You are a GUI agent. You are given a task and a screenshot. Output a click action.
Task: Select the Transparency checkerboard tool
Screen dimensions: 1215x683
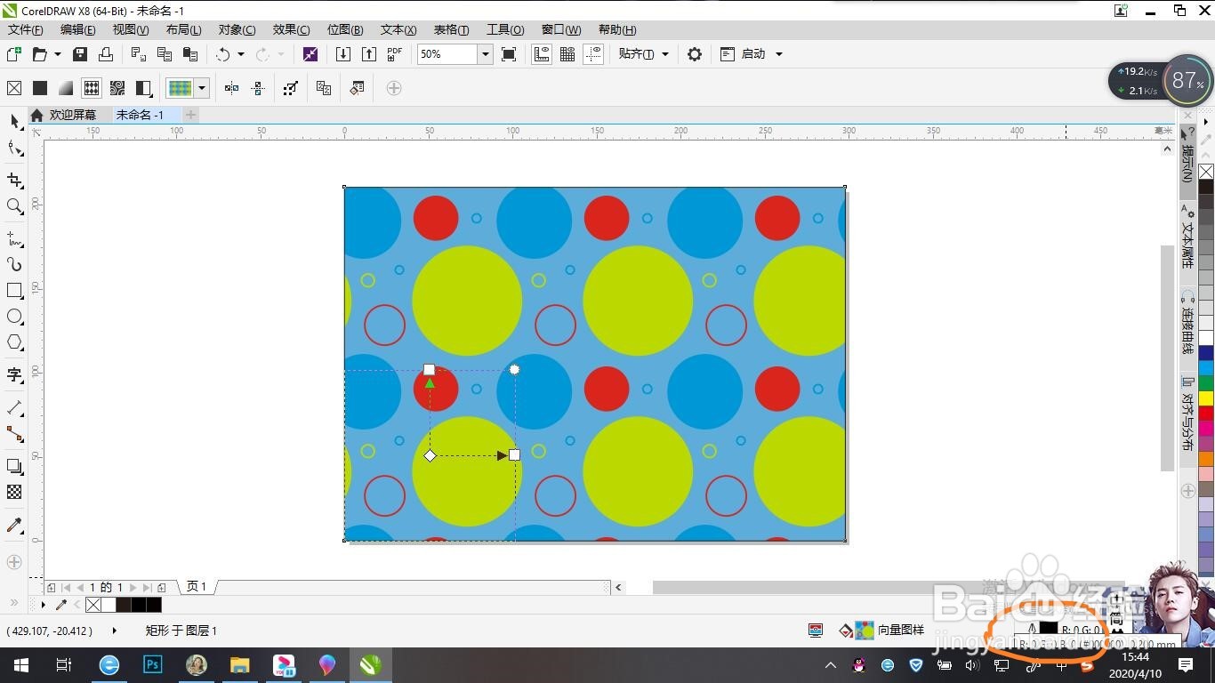[x=14, y=492]
